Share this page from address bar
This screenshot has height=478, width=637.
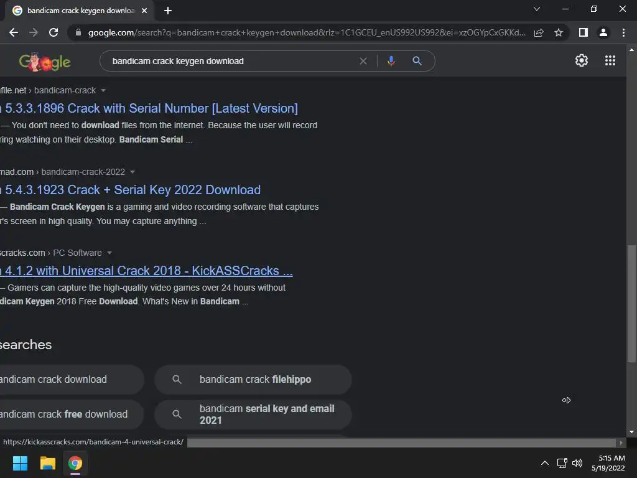point(539,32)
